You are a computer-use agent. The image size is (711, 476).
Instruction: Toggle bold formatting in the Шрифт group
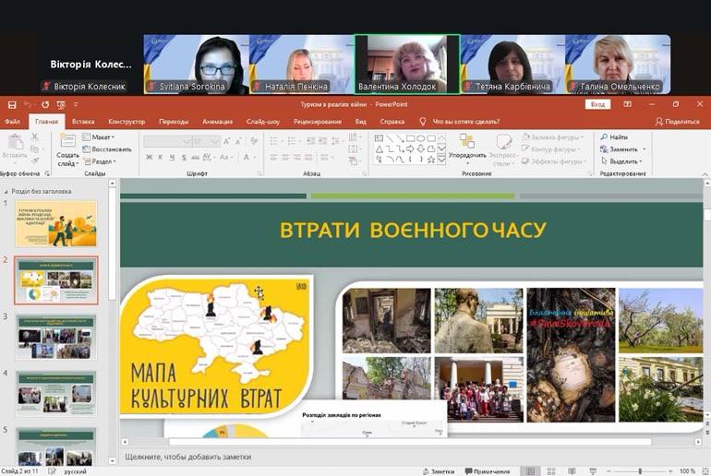(x=149, y=158)
